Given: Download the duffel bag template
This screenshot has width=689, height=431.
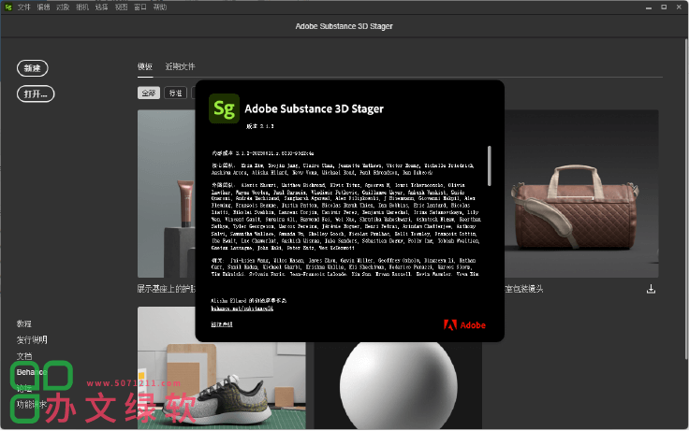Looking at the screenshot, I should point(651,289).
